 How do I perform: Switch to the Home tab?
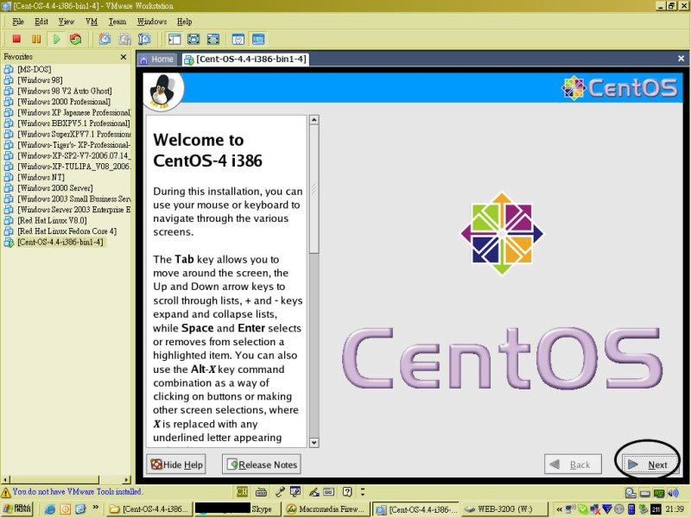point(157,60)
